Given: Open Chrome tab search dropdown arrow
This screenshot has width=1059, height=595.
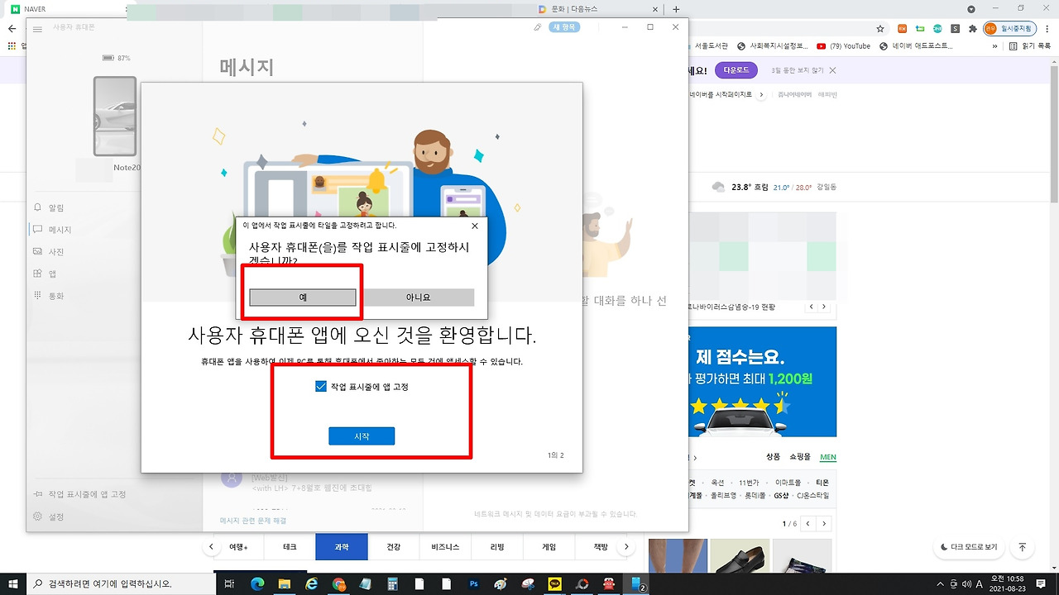Looking at the screenshot, I should coord(971,9).
